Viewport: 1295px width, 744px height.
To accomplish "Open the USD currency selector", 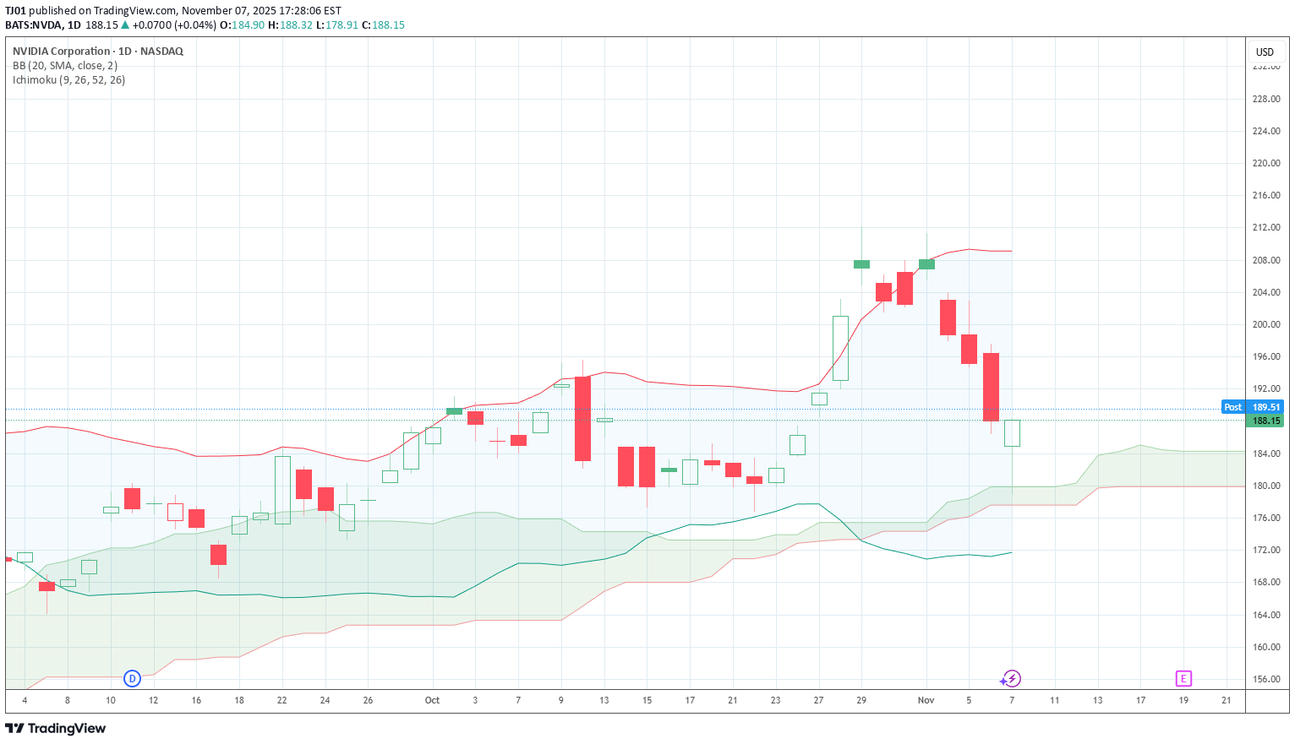I will pyautogui.click(x=1265, y=52).
